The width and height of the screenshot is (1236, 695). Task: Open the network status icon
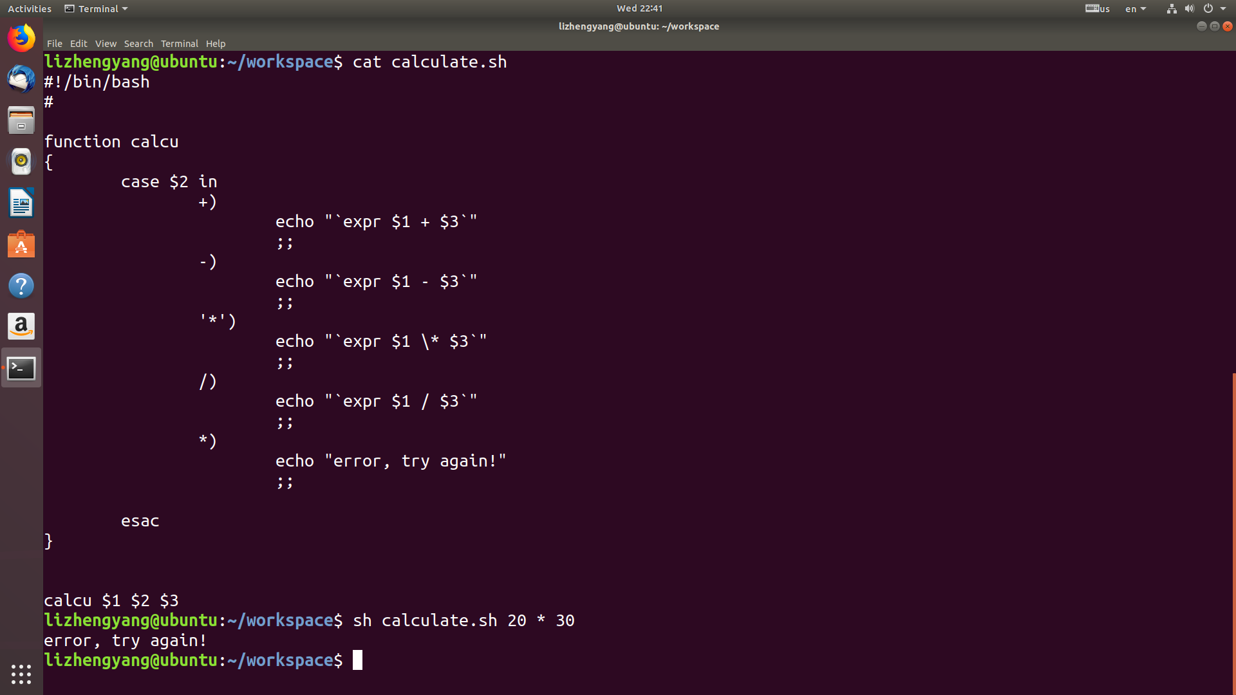click(x=1172, y=8)
